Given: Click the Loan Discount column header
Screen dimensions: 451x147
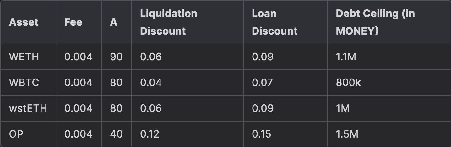Looking at the screenshot, I should pos(274,22).
